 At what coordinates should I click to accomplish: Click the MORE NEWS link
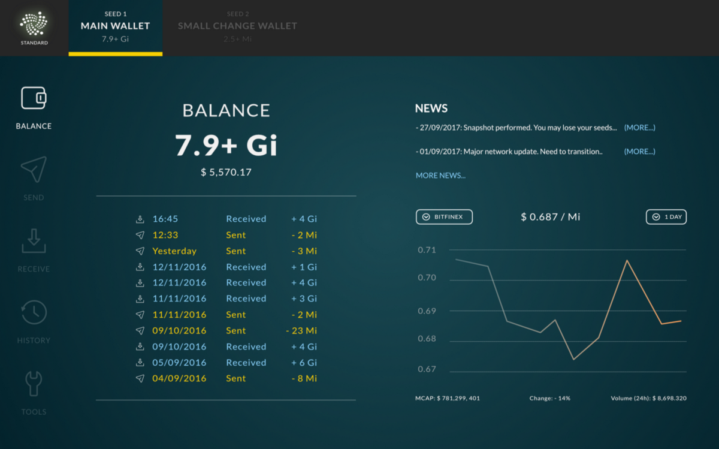(x=440, y=176)
